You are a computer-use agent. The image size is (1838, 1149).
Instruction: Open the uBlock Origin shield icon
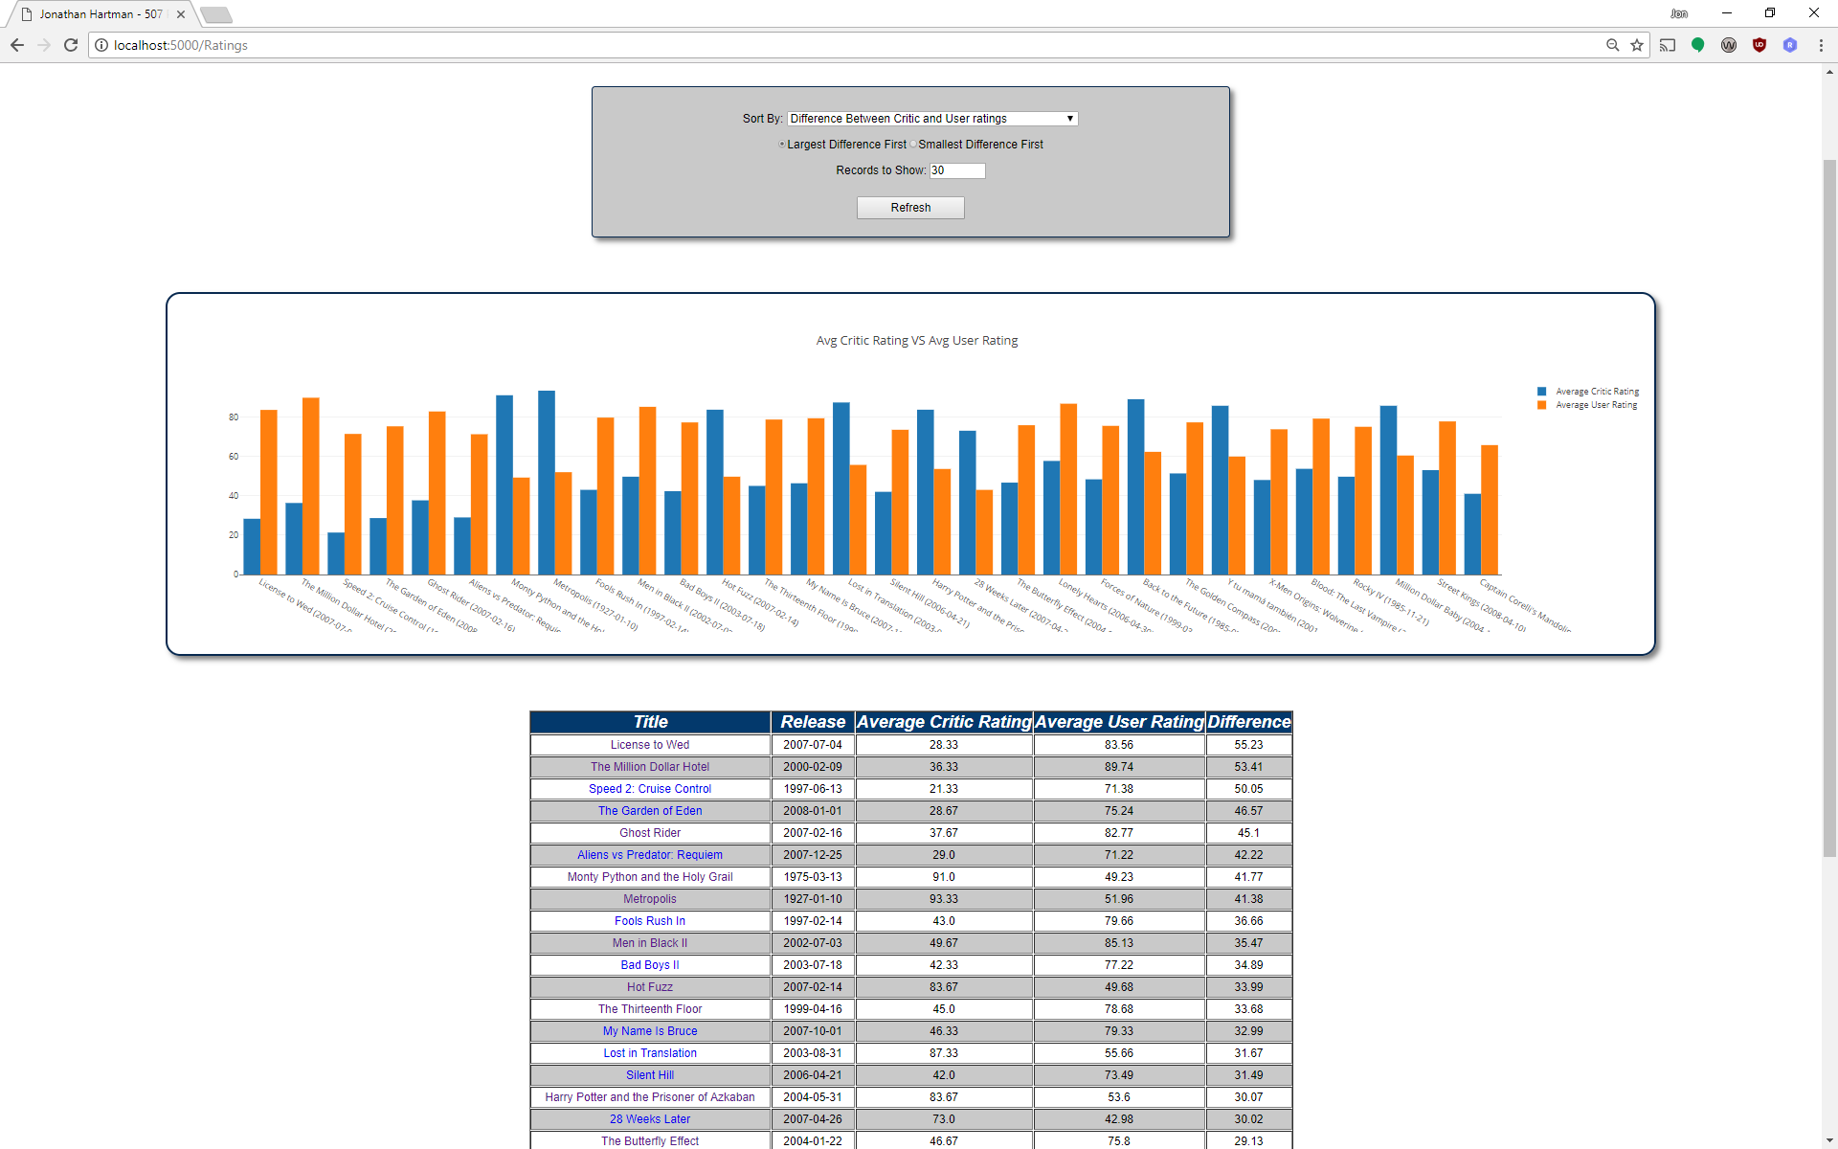pyautogui.click(x=1760, y=45)
